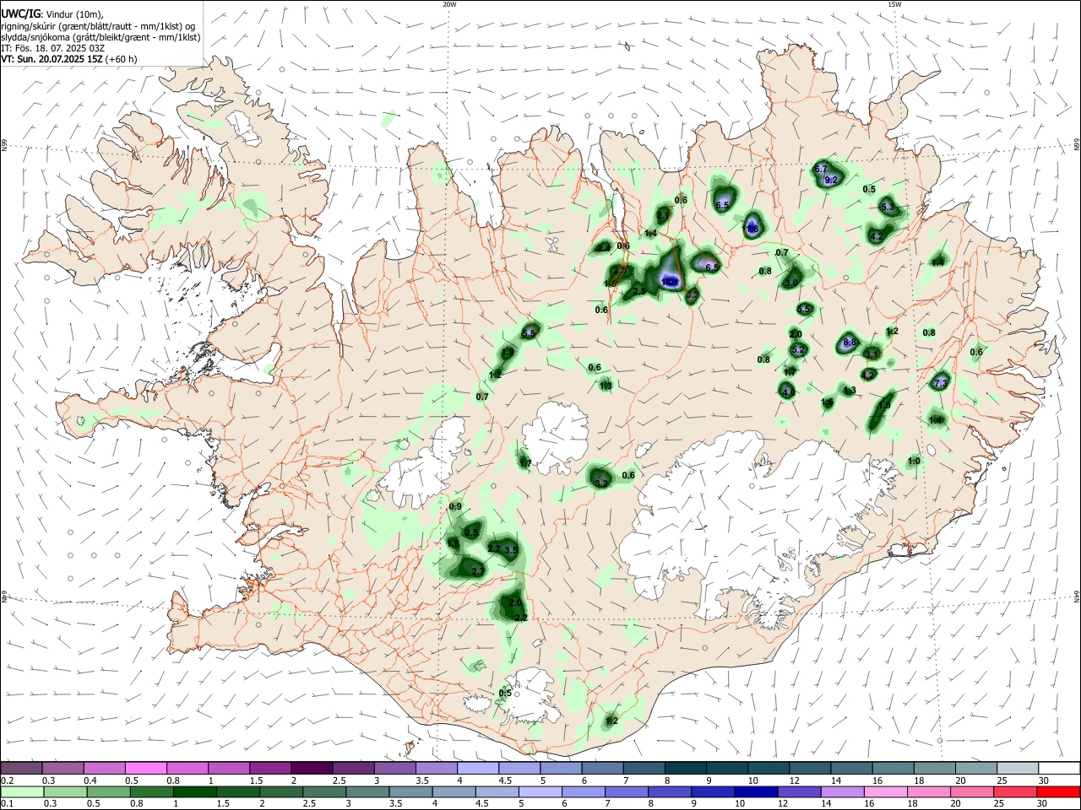The width and height of the screenshot is (1081, 810).
Task: Select the deep blue 10 swatch in the lower legend row
Action: coord(754,791)
